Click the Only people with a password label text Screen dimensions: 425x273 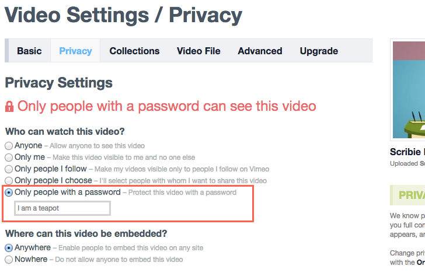click(x=68, y=192)
